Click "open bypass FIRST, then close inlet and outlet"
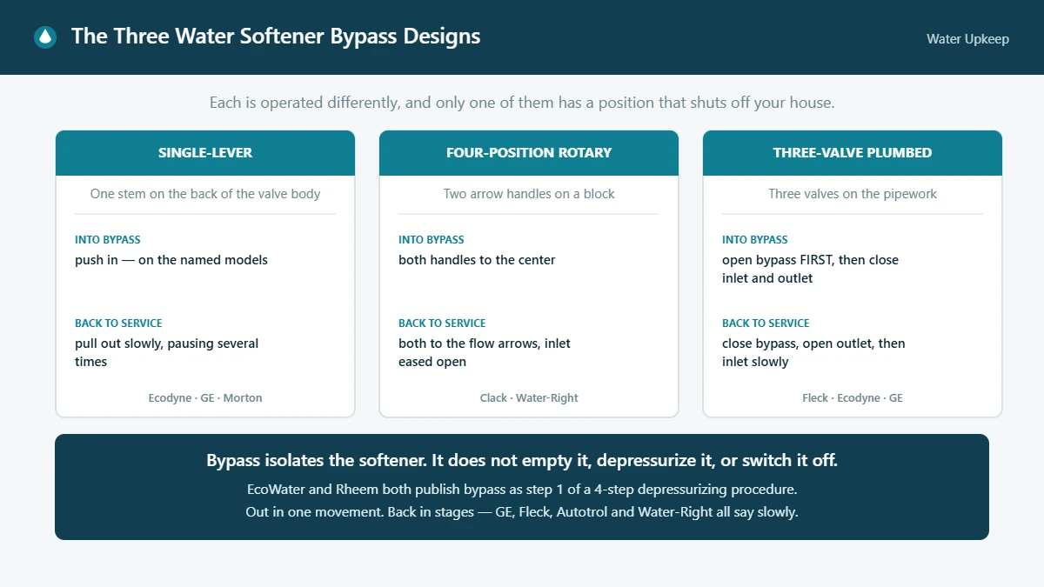The height and width of the screenshot is (587, 1044). click(810, 269)
